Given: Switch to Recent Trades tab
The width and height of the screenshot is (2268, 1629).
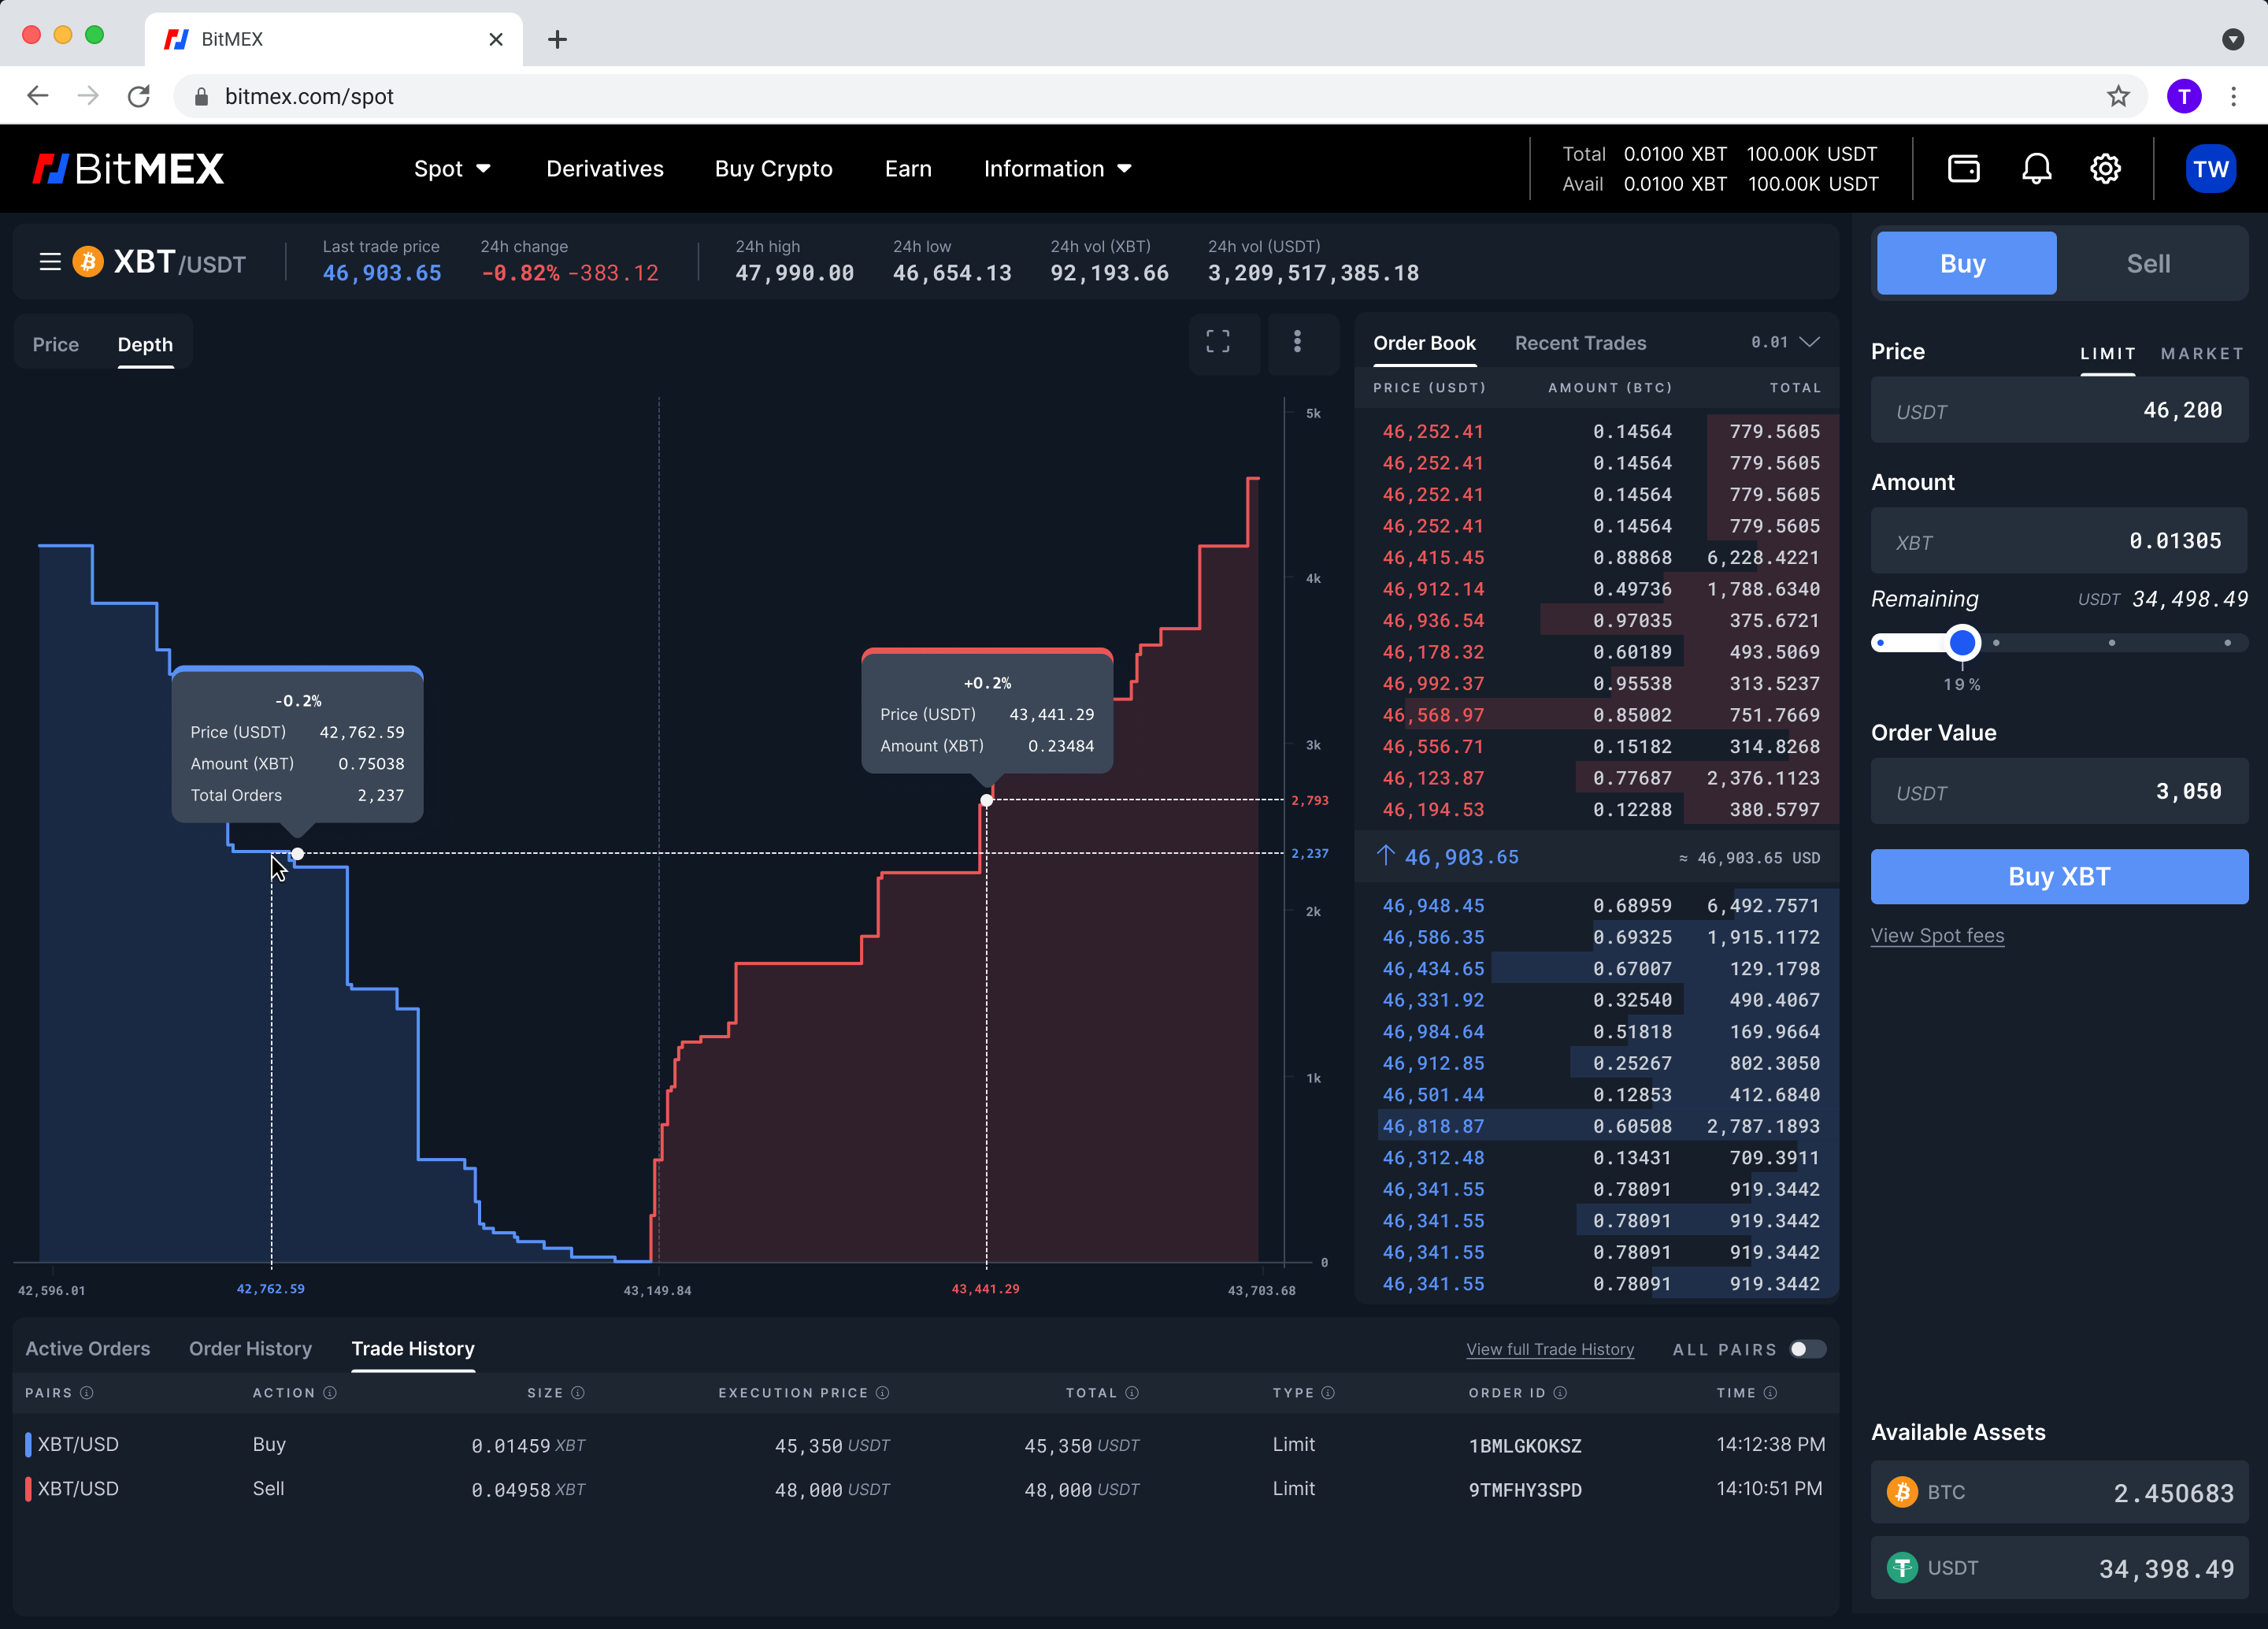Looking at the screenshot, I should pos(1580,343).
